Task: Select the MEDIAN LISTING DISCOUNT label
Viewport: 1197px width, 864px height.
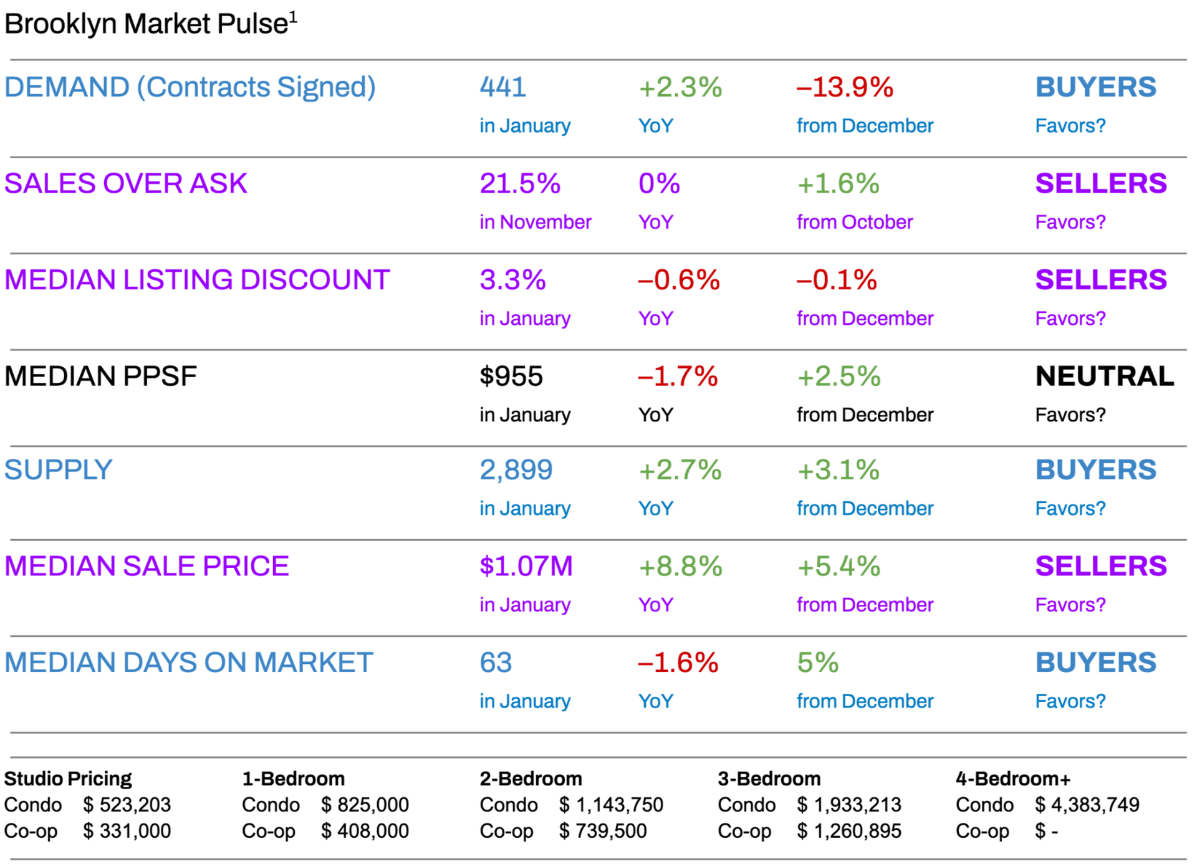Action: (x=197, y=280)
